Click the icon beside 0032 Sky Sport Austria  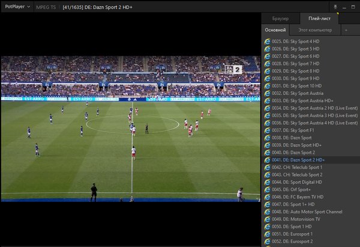coord(267,93)
